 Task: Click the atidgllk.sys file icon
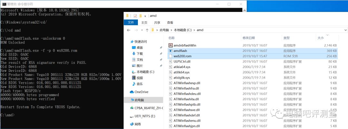click(170, 78)
